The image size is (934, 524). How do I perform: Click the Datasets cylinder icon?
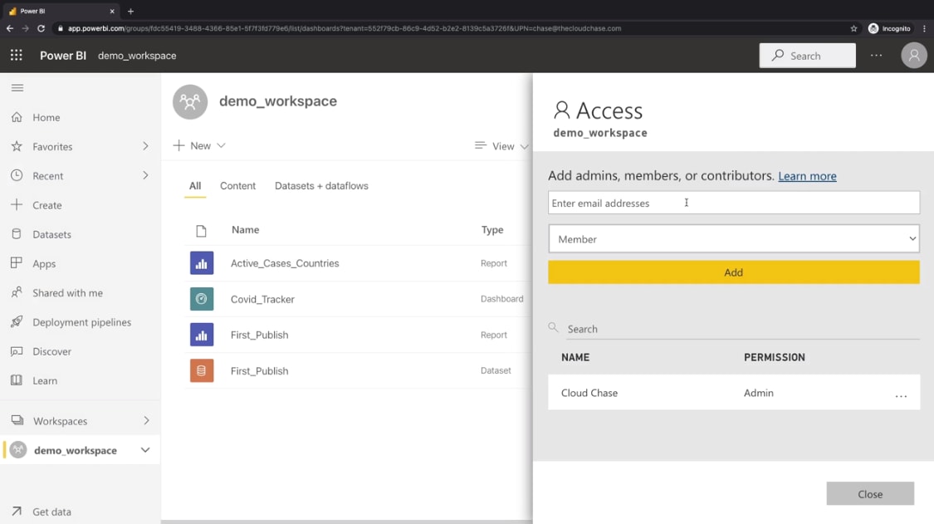pos(17,233)
